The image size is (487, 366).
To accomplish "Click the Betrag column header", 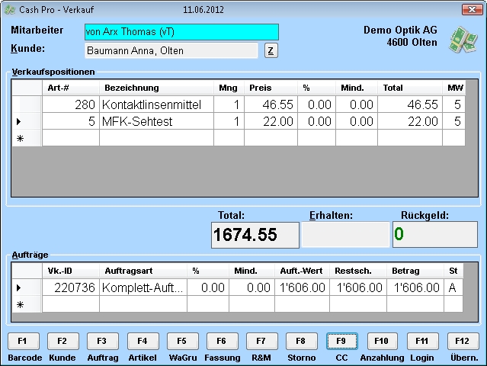I will coord(415,271).
